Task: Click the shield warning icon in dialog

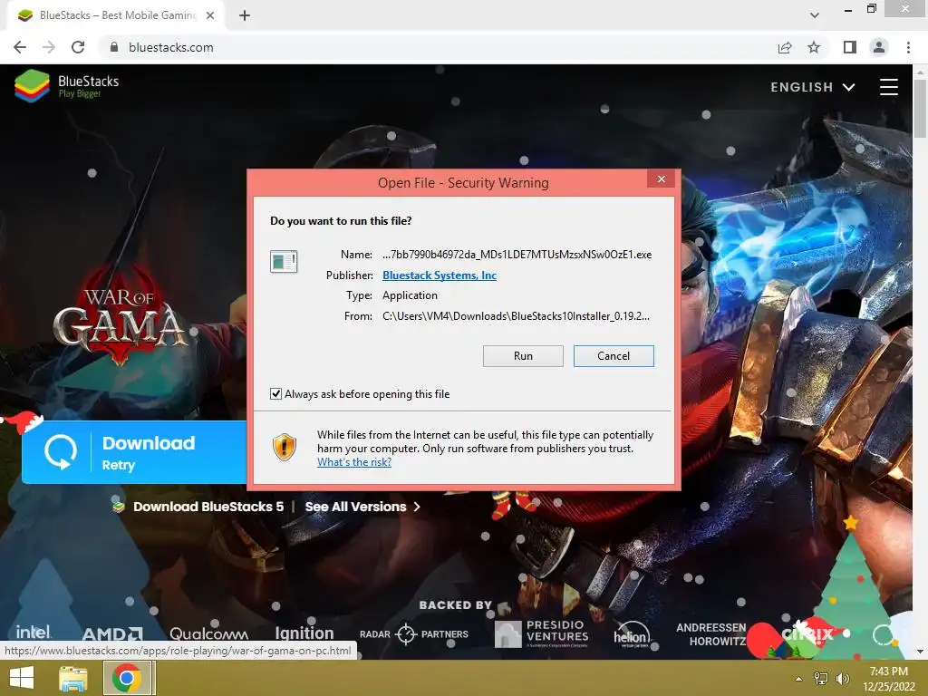Action: 284,447
